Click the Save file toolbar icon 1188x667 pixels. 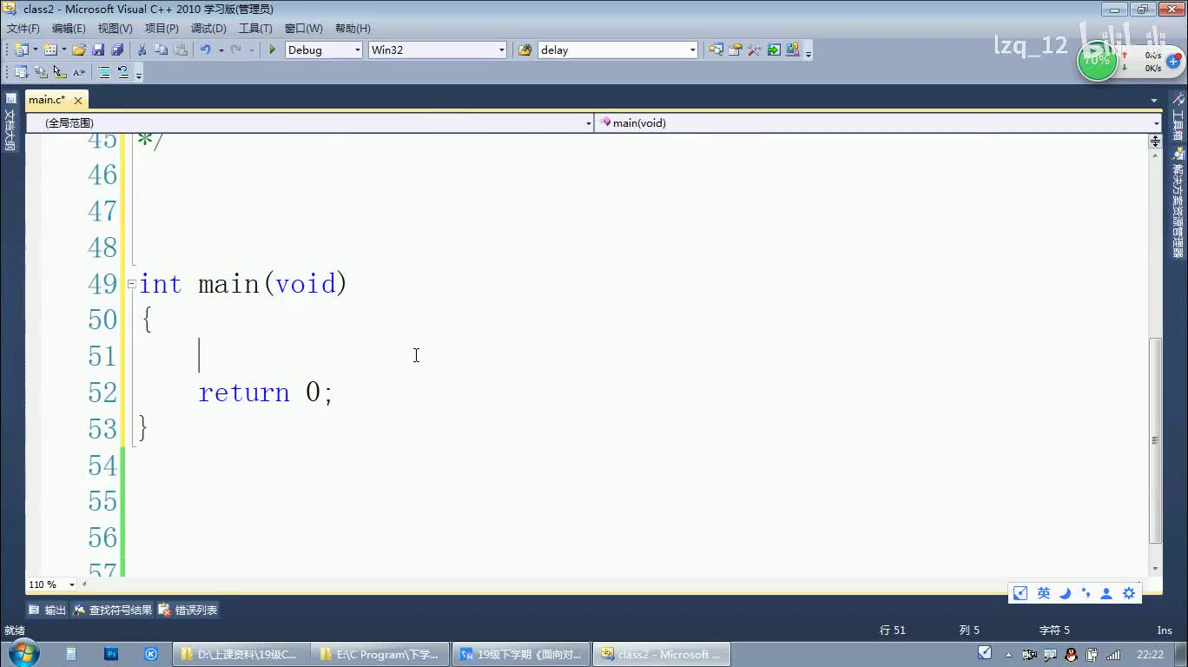click(x=98, y=50)
